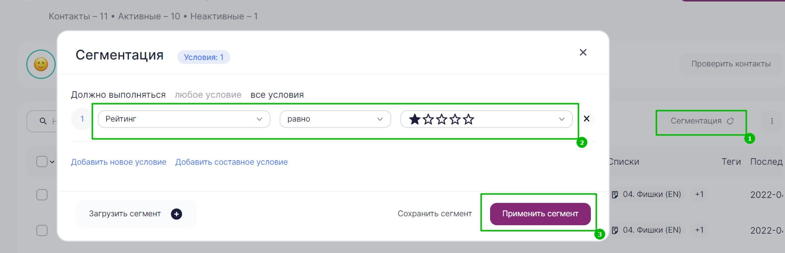Click the plus icon beside Загрузить сегмент
Screen dimensions: 785x253
[176, 214]
